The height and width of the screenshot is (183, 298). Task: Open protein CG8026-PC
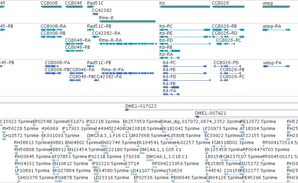[x=232, y=77]
